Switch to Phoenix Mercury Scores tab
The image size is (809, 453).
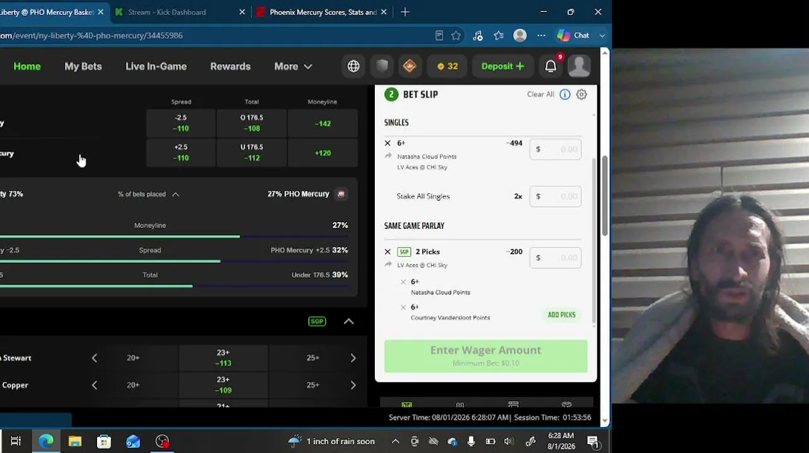[321, 12]
